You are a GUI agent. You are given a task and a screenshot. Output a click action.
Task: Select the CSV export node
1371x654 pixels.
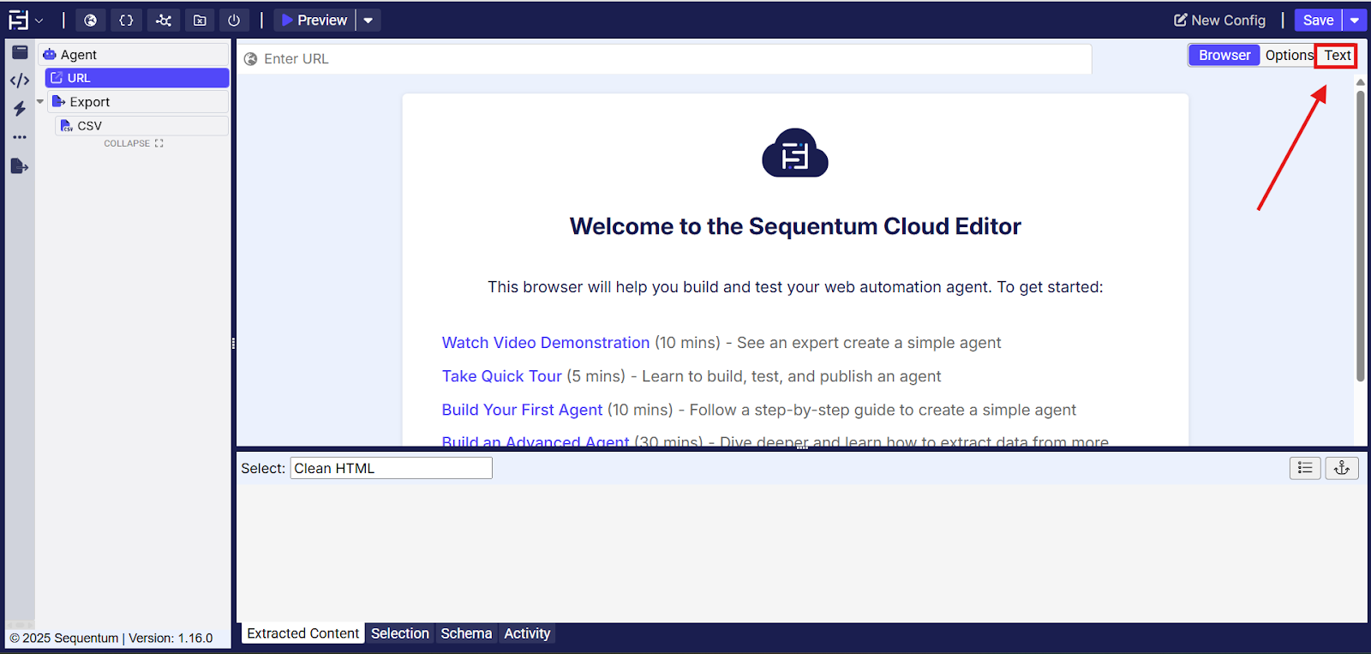pos(142,126)
